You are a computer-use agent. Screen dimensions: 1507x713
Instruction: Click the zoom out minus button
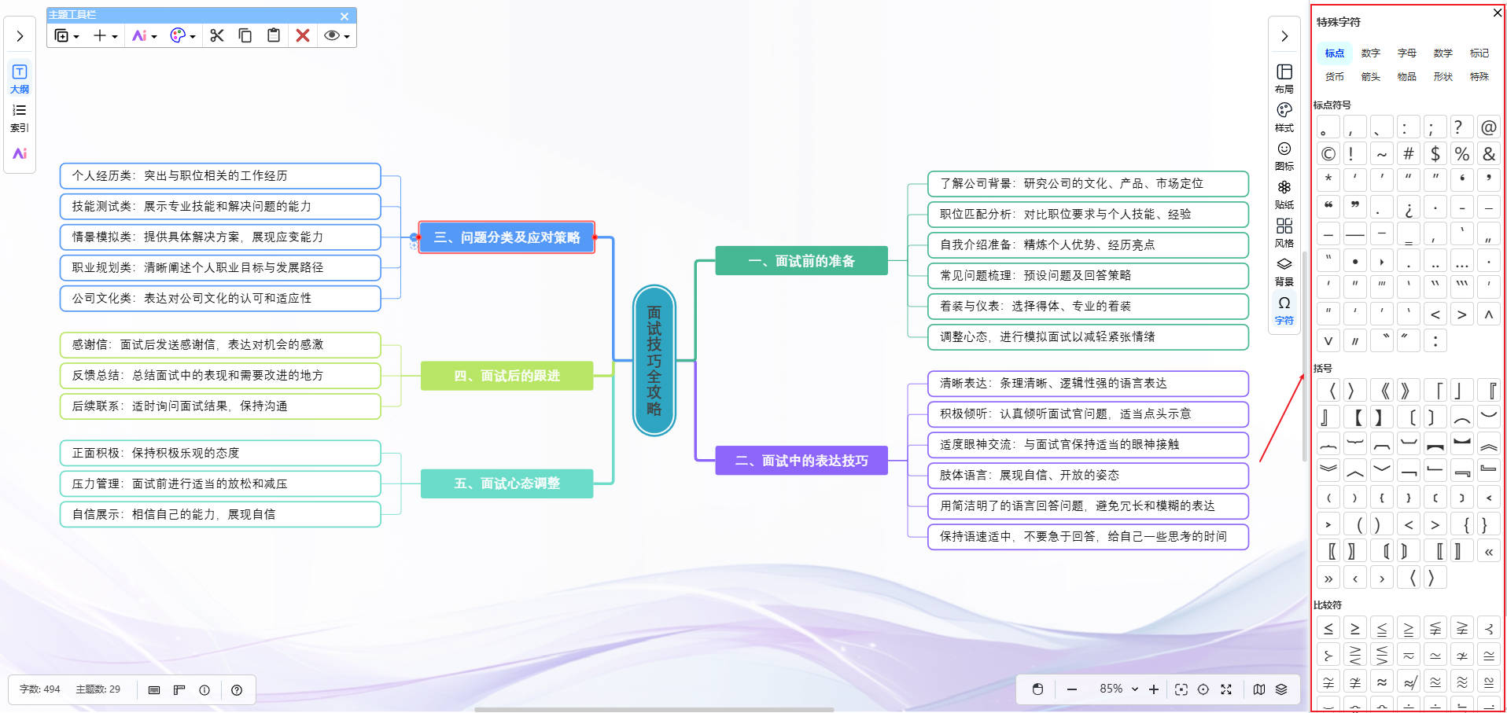pos(1071,689)
